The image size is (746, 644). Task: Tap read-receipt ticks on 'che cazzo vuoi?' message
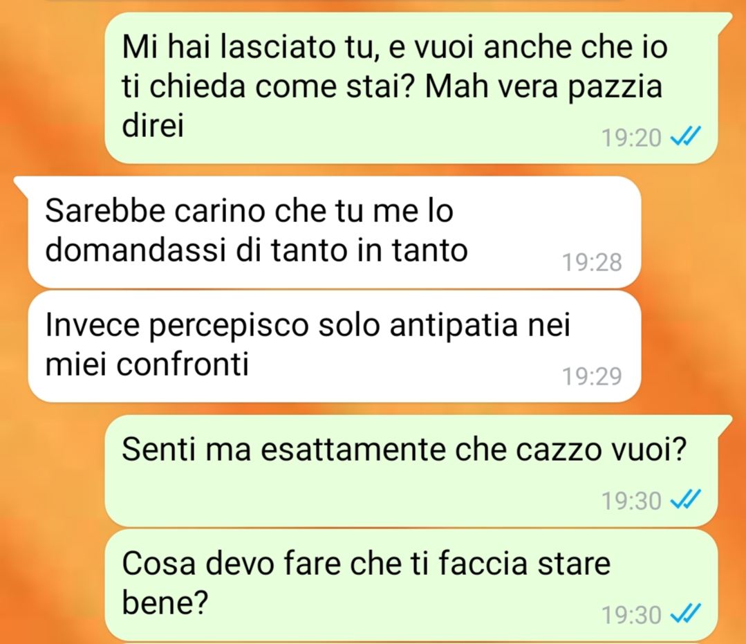685,500
